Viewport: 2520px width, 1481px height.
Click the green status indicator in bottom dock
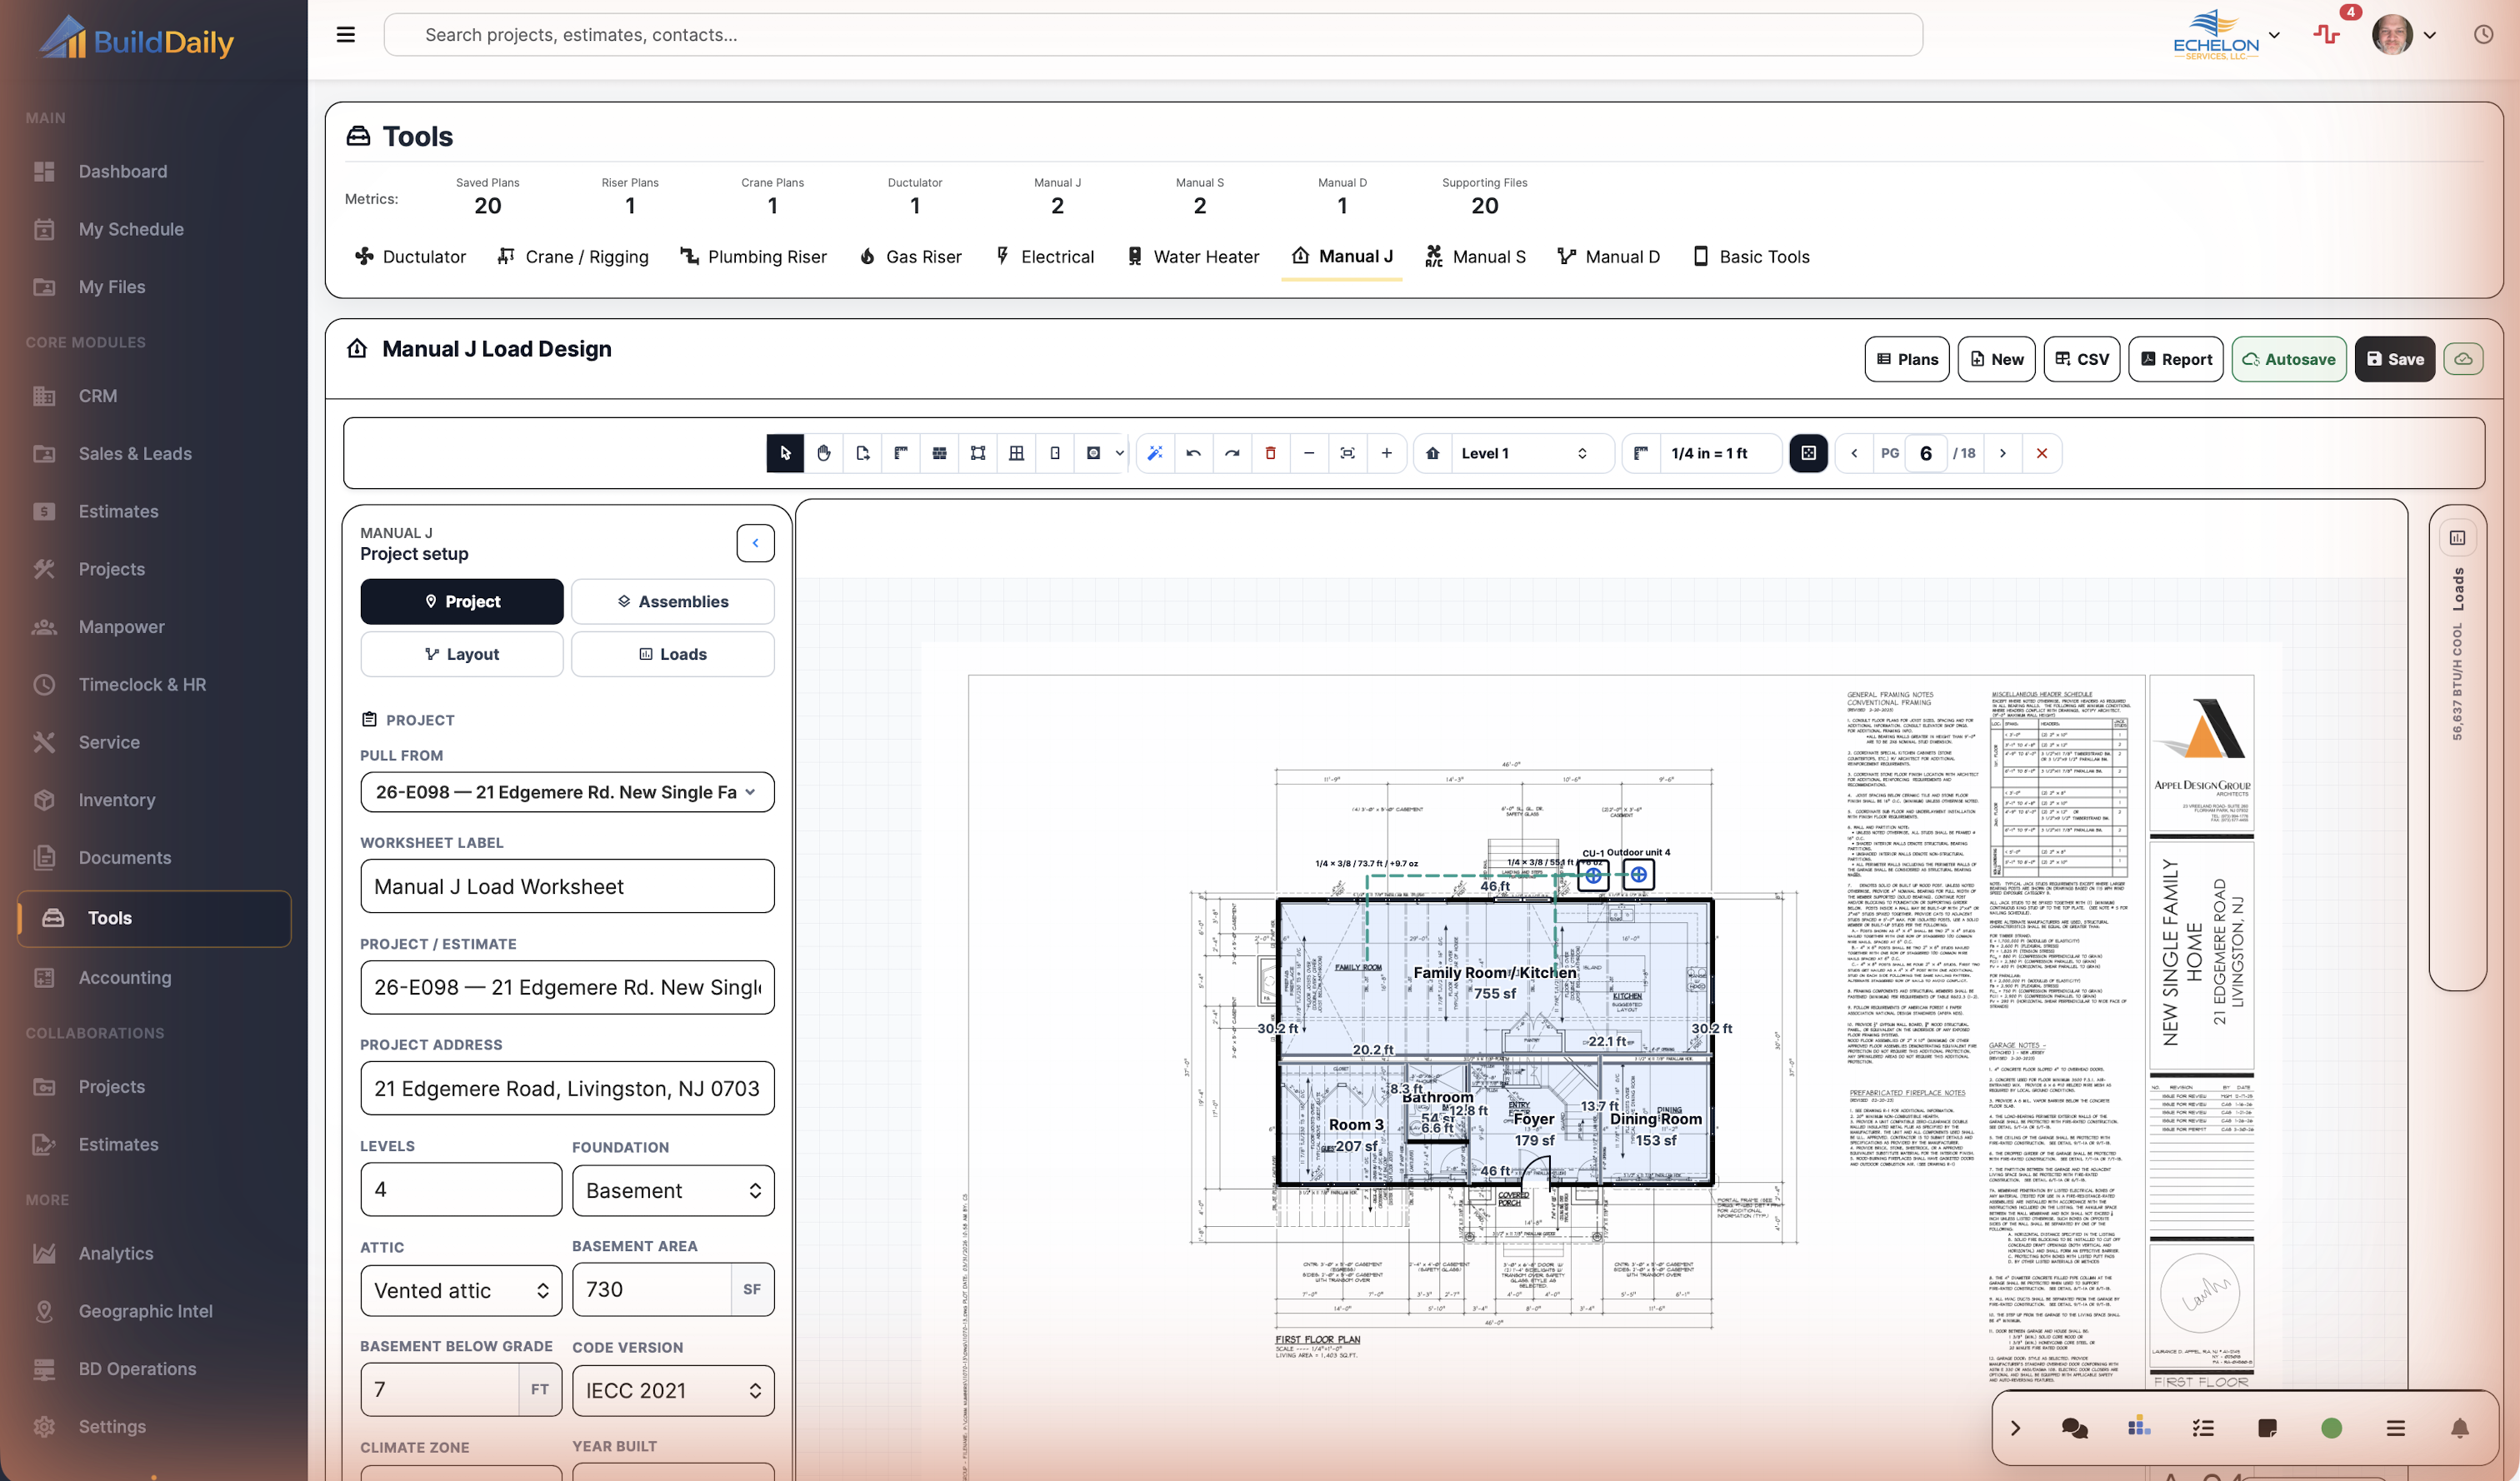[2331, 1428]
